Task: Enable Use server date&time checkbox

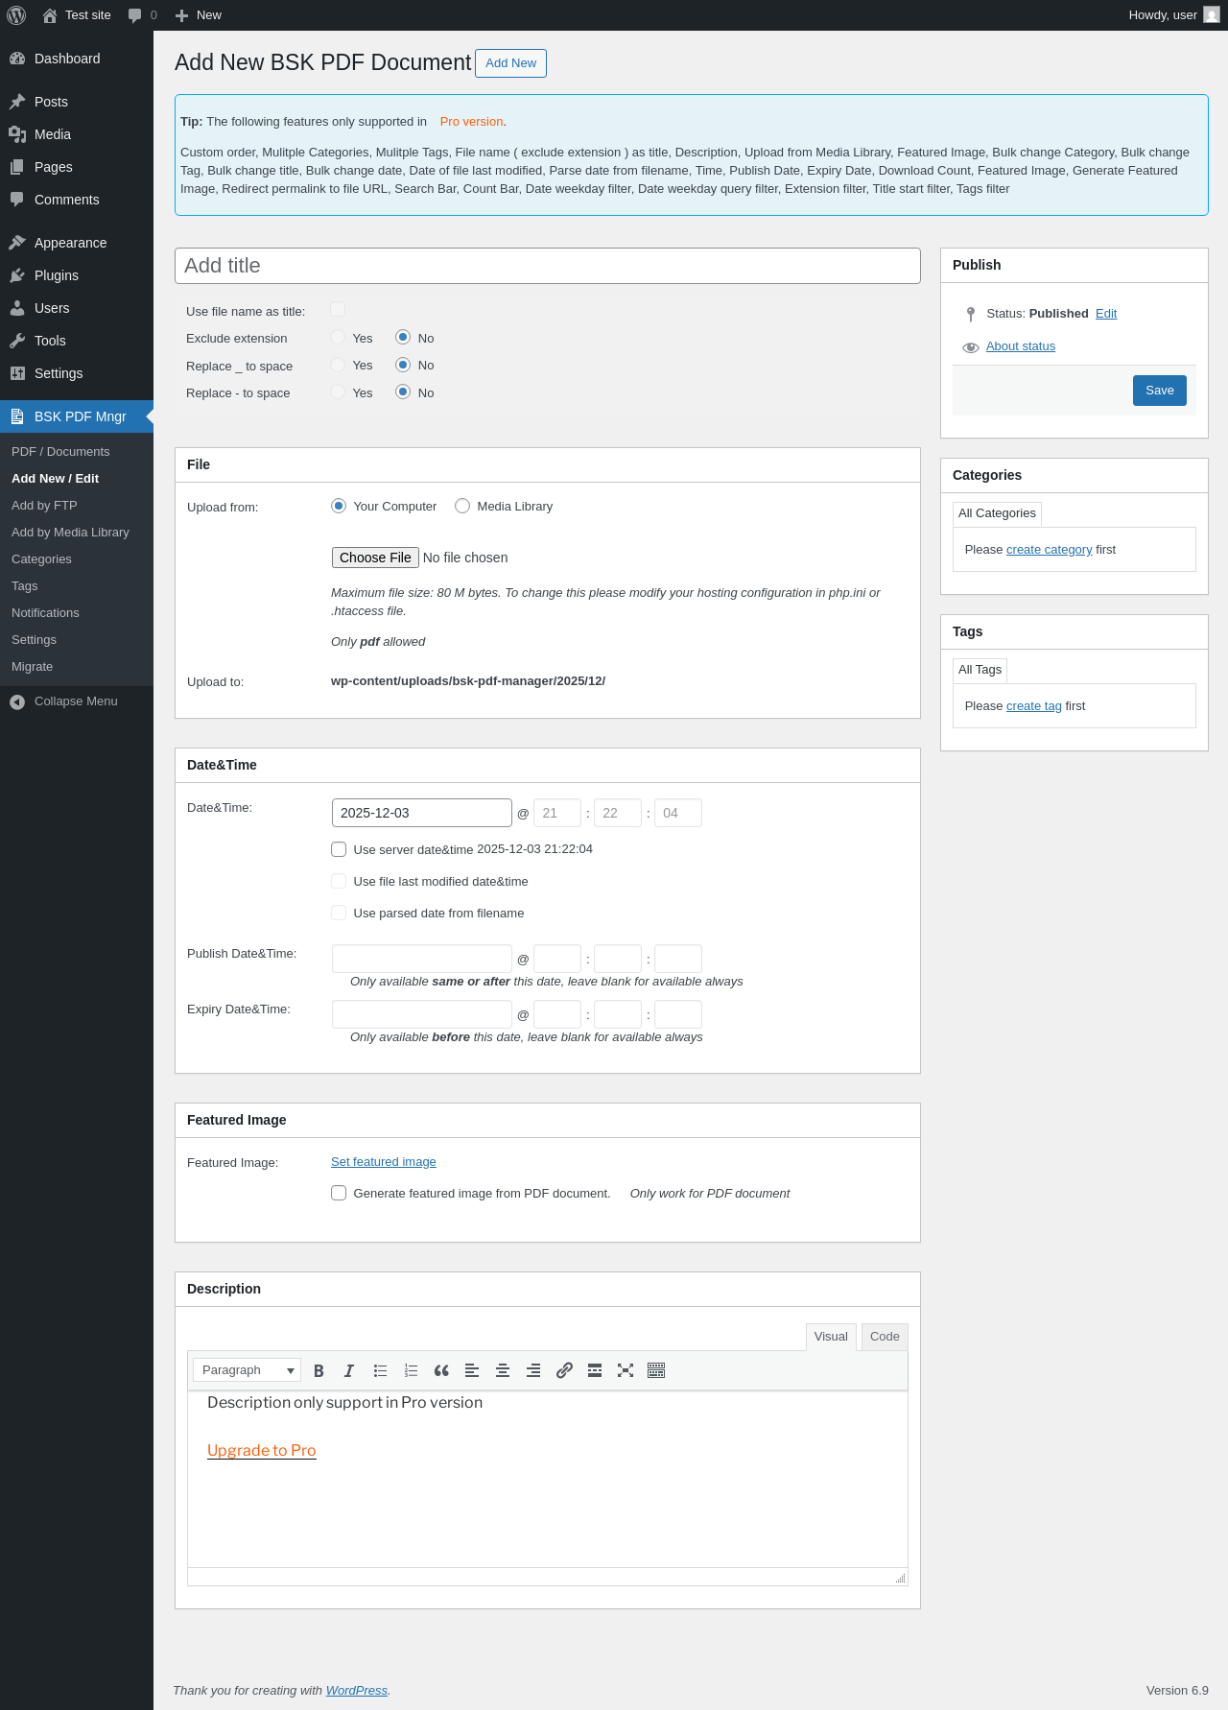Action: pyautogui.click(x=339, y=849)
